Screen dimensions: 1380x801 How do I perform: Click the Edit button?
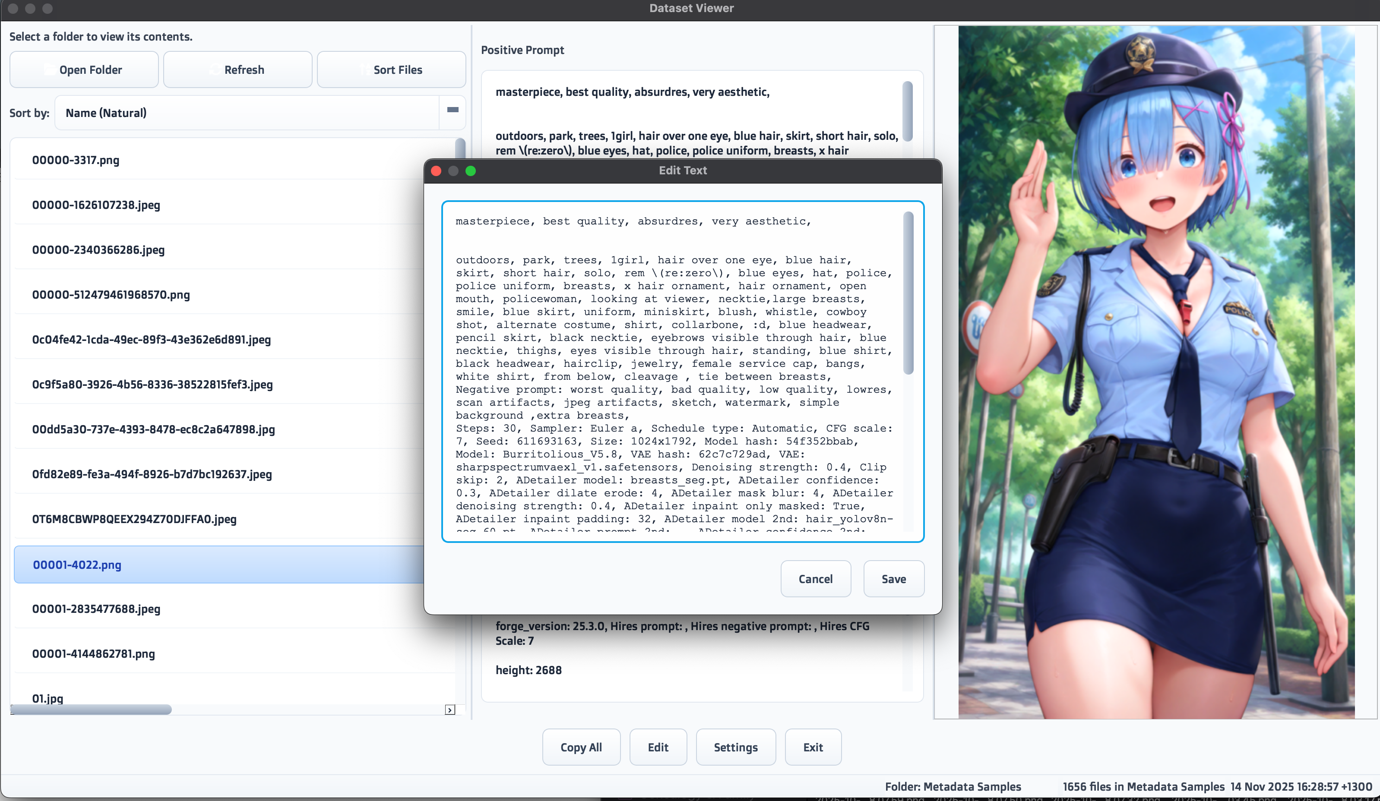(658, 747)
